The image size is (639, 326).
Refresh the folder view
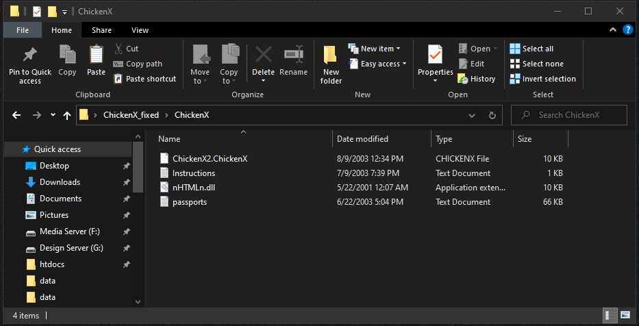tap(492, 115)
